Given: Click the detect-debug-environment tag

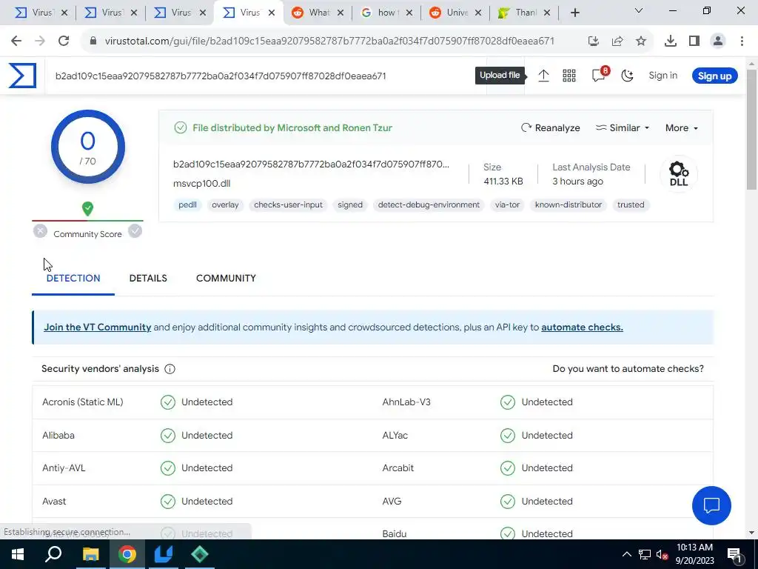Looking at the screenshot, I should tap(429, 204).
